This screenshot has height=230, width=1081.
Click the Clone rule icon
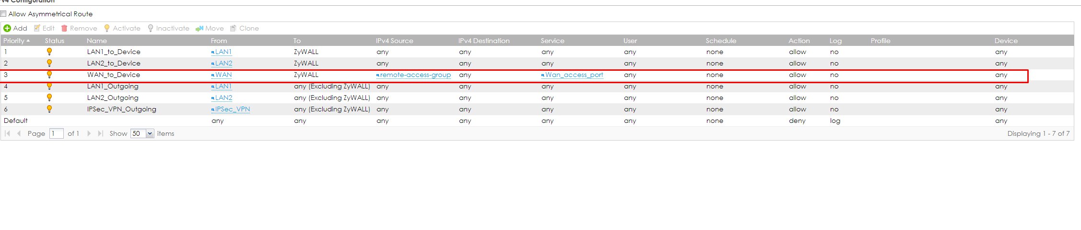pos(234,28)
